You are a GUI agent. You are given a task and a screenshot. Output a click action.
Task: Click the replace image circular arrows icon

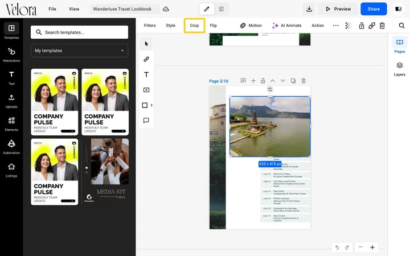(270, 89)
